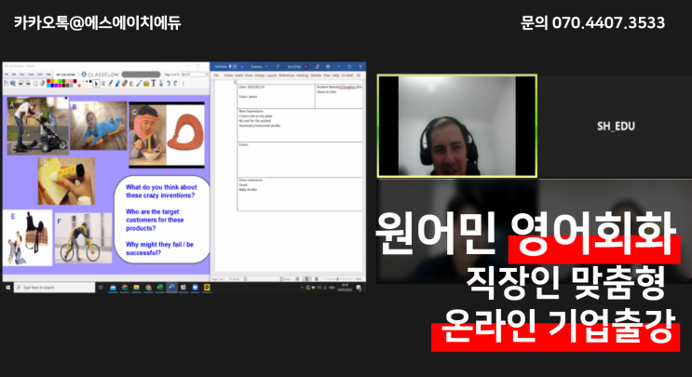The height and width of the screenshot is (377, 692).
Task: Switch to the References tab in Word
Action: 287,75
